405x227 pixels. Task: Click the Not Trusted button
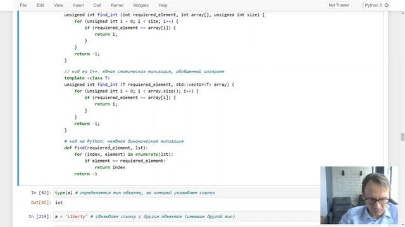tap(339, 5)
